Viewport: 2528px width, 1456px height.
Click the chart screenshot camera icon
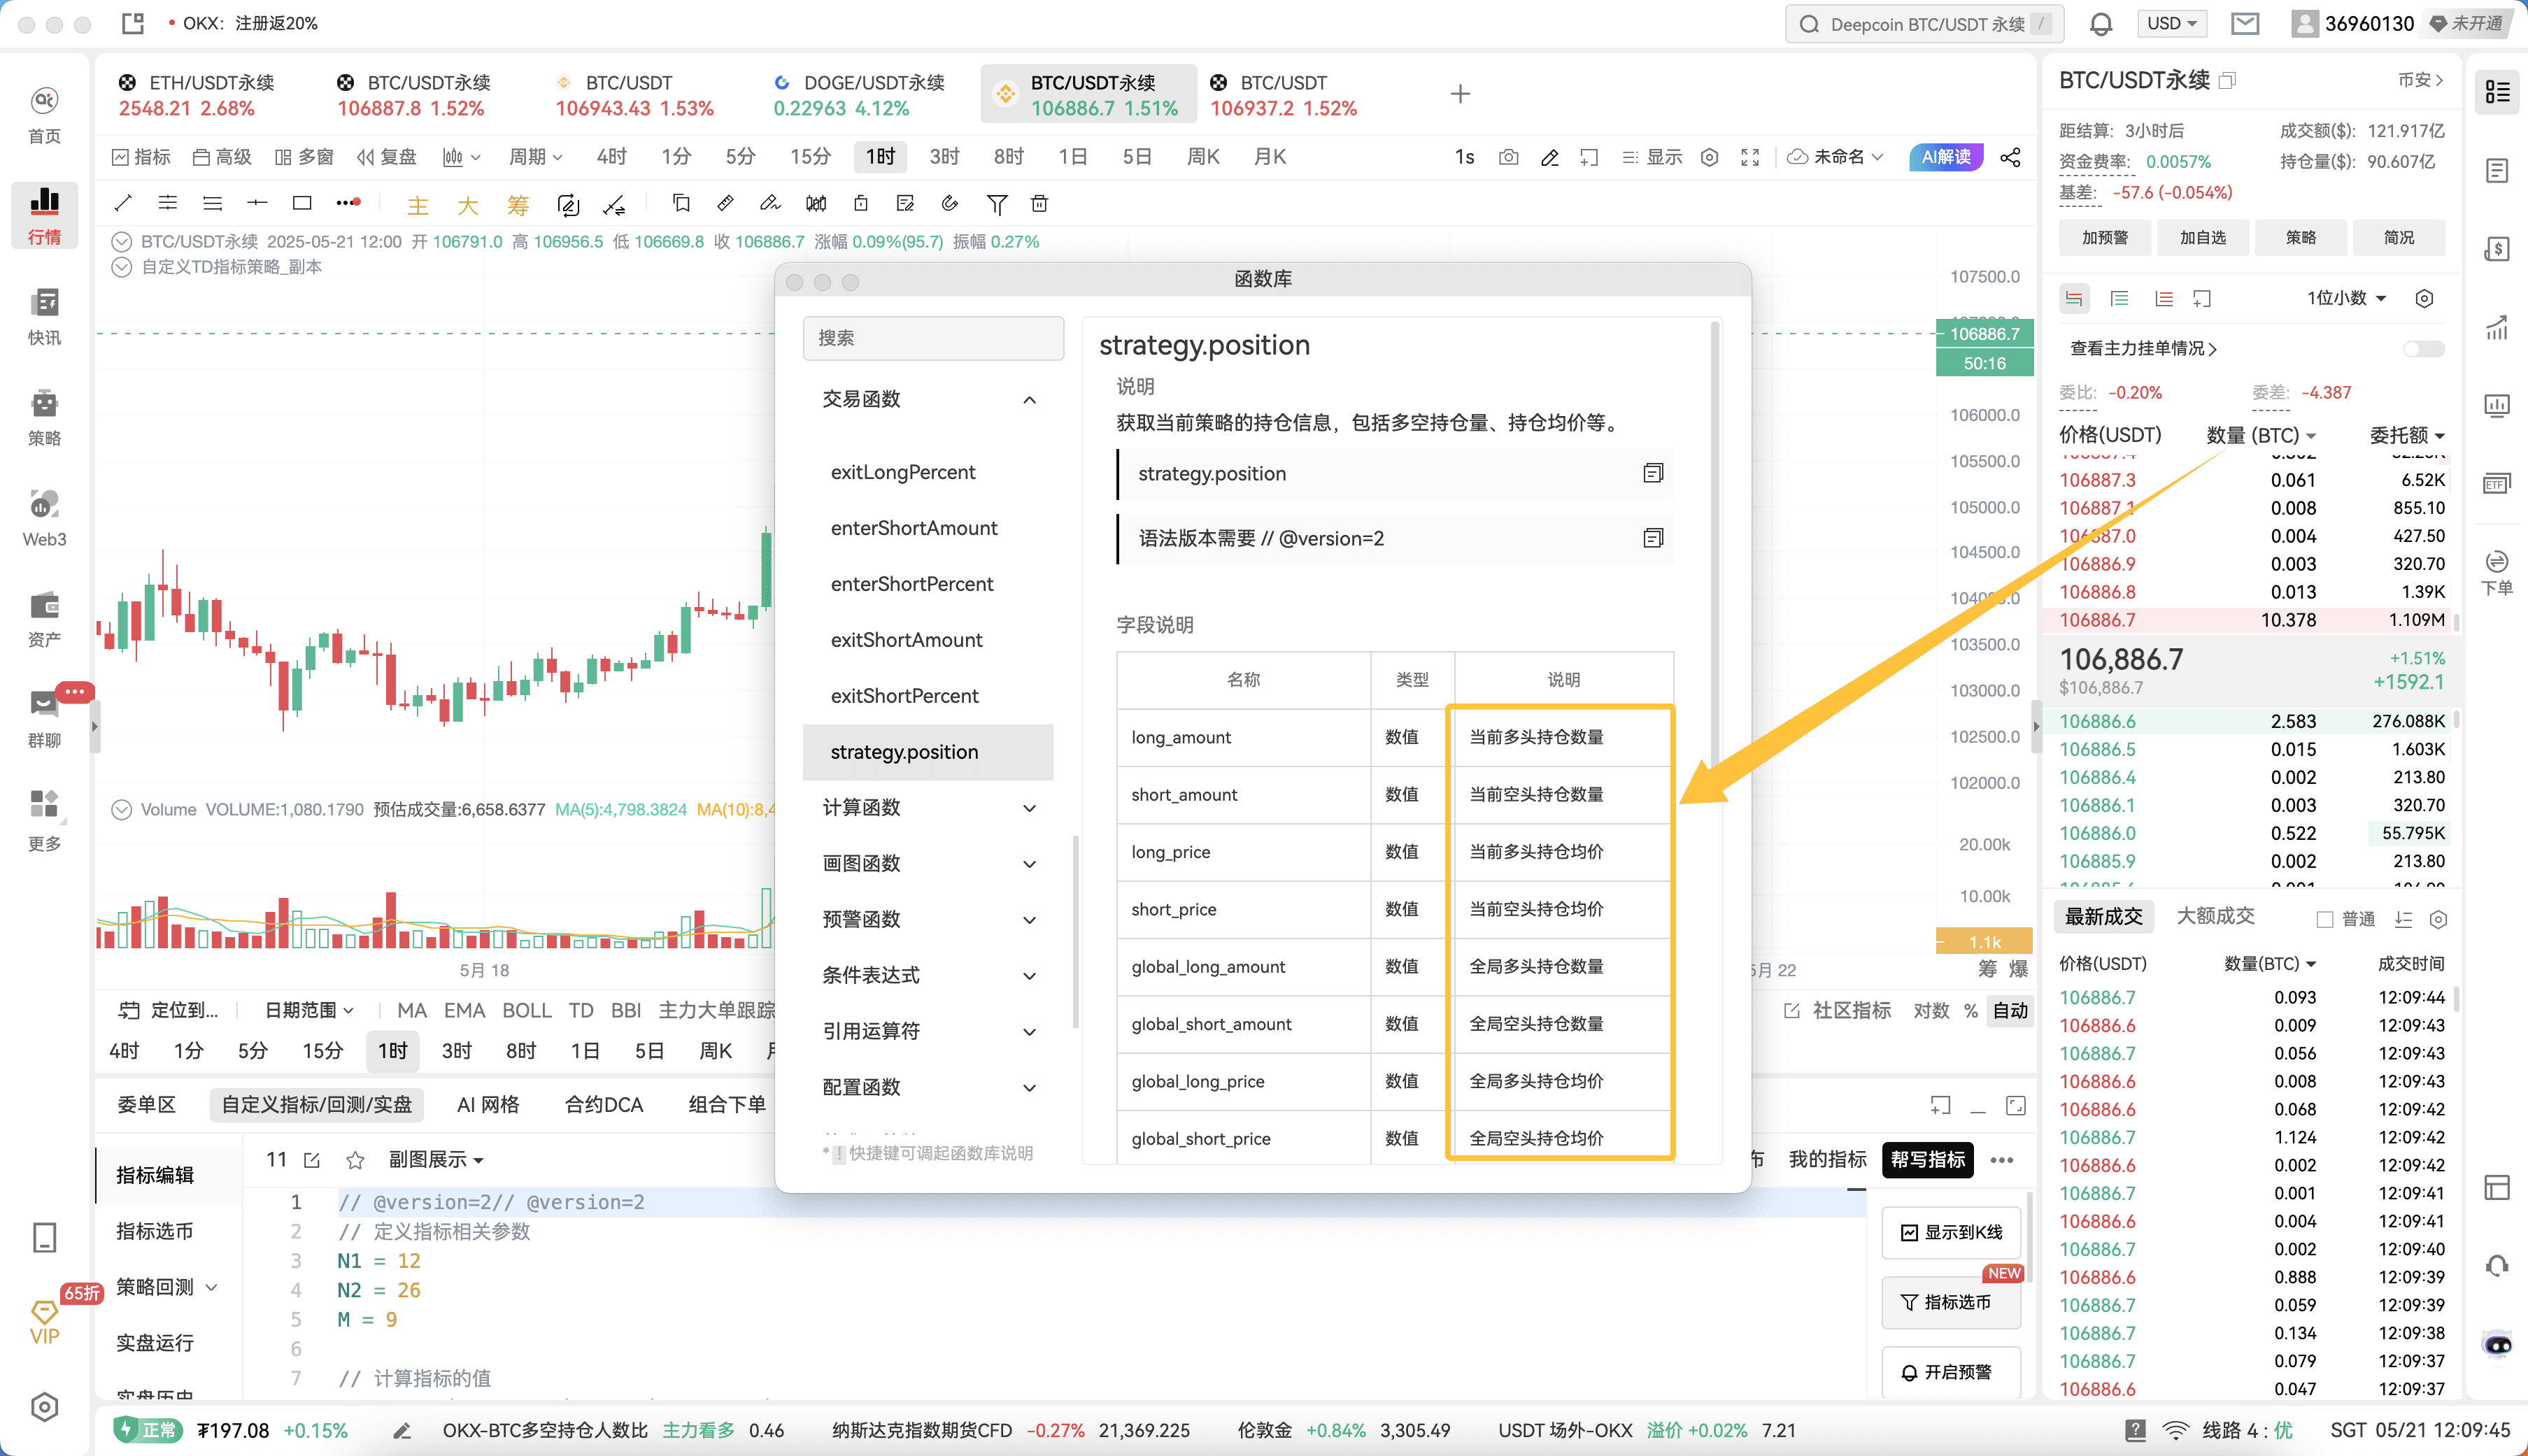click(x=1509, y=157)
